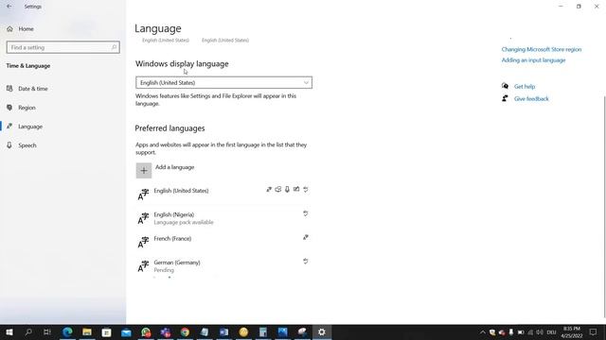
Task: Click the Give feedback link
Action: tap(531, 98)
